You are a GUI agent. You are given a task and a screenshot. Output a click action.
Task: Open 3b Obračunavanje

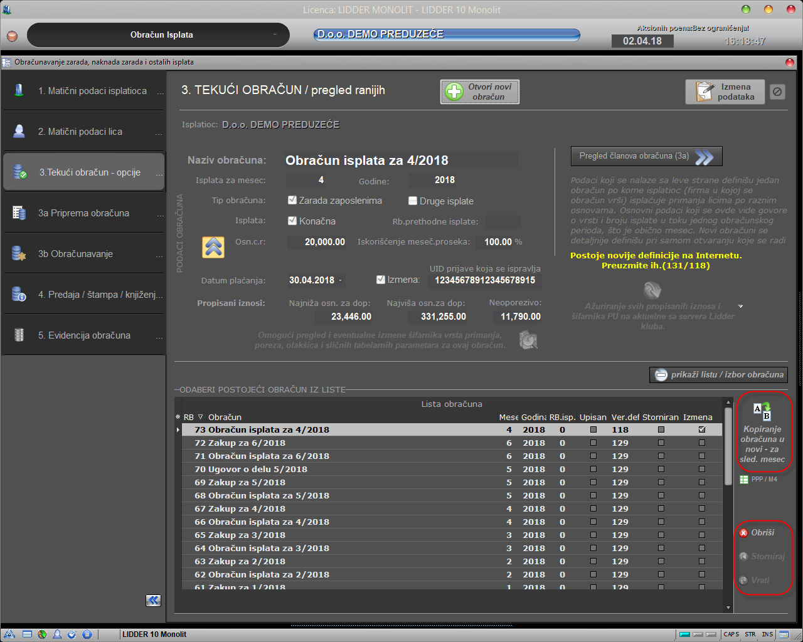tap(83, 253)
